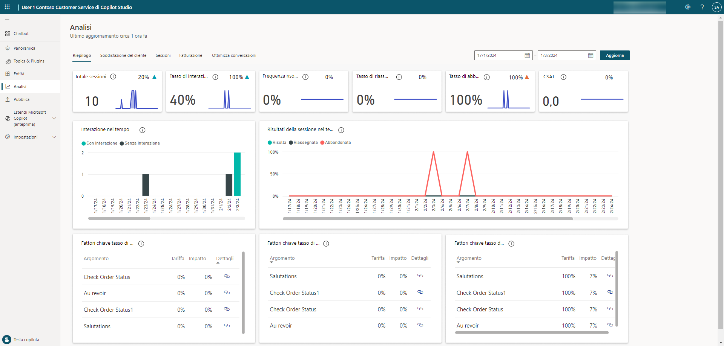Toggle Riassegnata legend item
Image resolution: width=724 pixels, height=346 pixels.
pos(304,142)
